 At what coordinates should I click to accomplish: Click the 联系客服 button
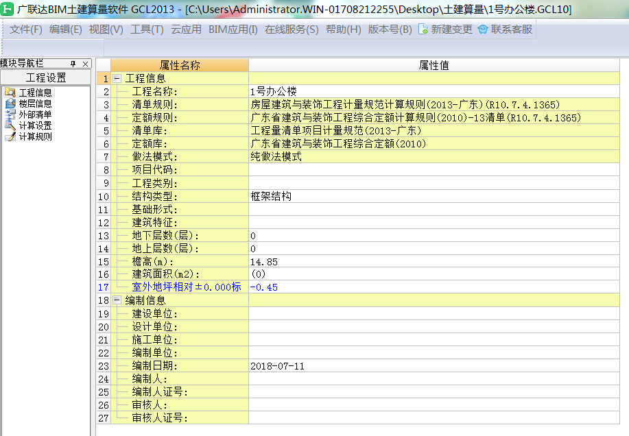[505, 29]
